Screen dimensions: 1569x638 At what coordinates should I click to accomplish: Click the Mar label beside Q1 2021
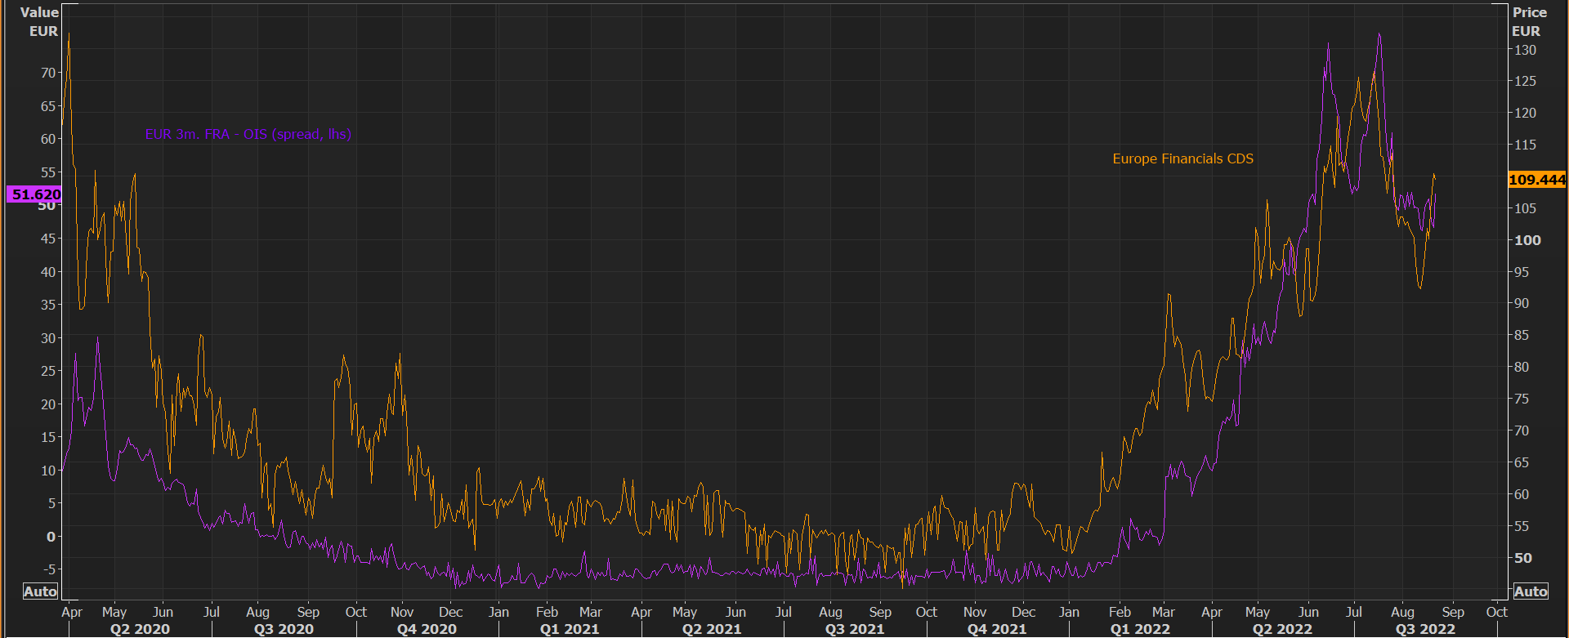[590, 612]
